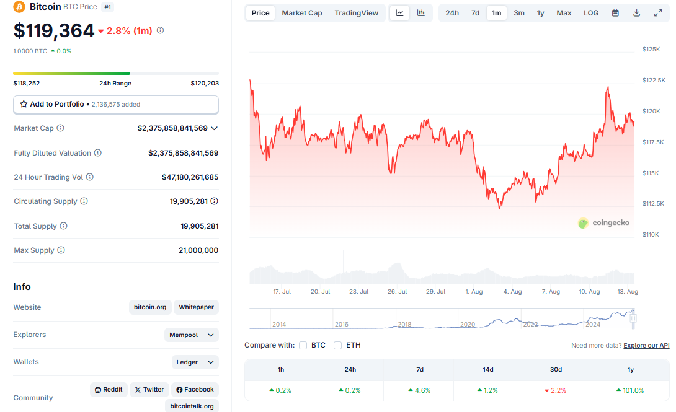The width and height of the screenshot is (676, 412).
Task: Click the 30d change value 2.2%
Action: click(555, 390)
